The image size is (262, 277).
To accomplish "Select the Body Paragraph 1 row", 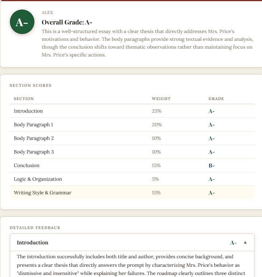I will point(132,125).
